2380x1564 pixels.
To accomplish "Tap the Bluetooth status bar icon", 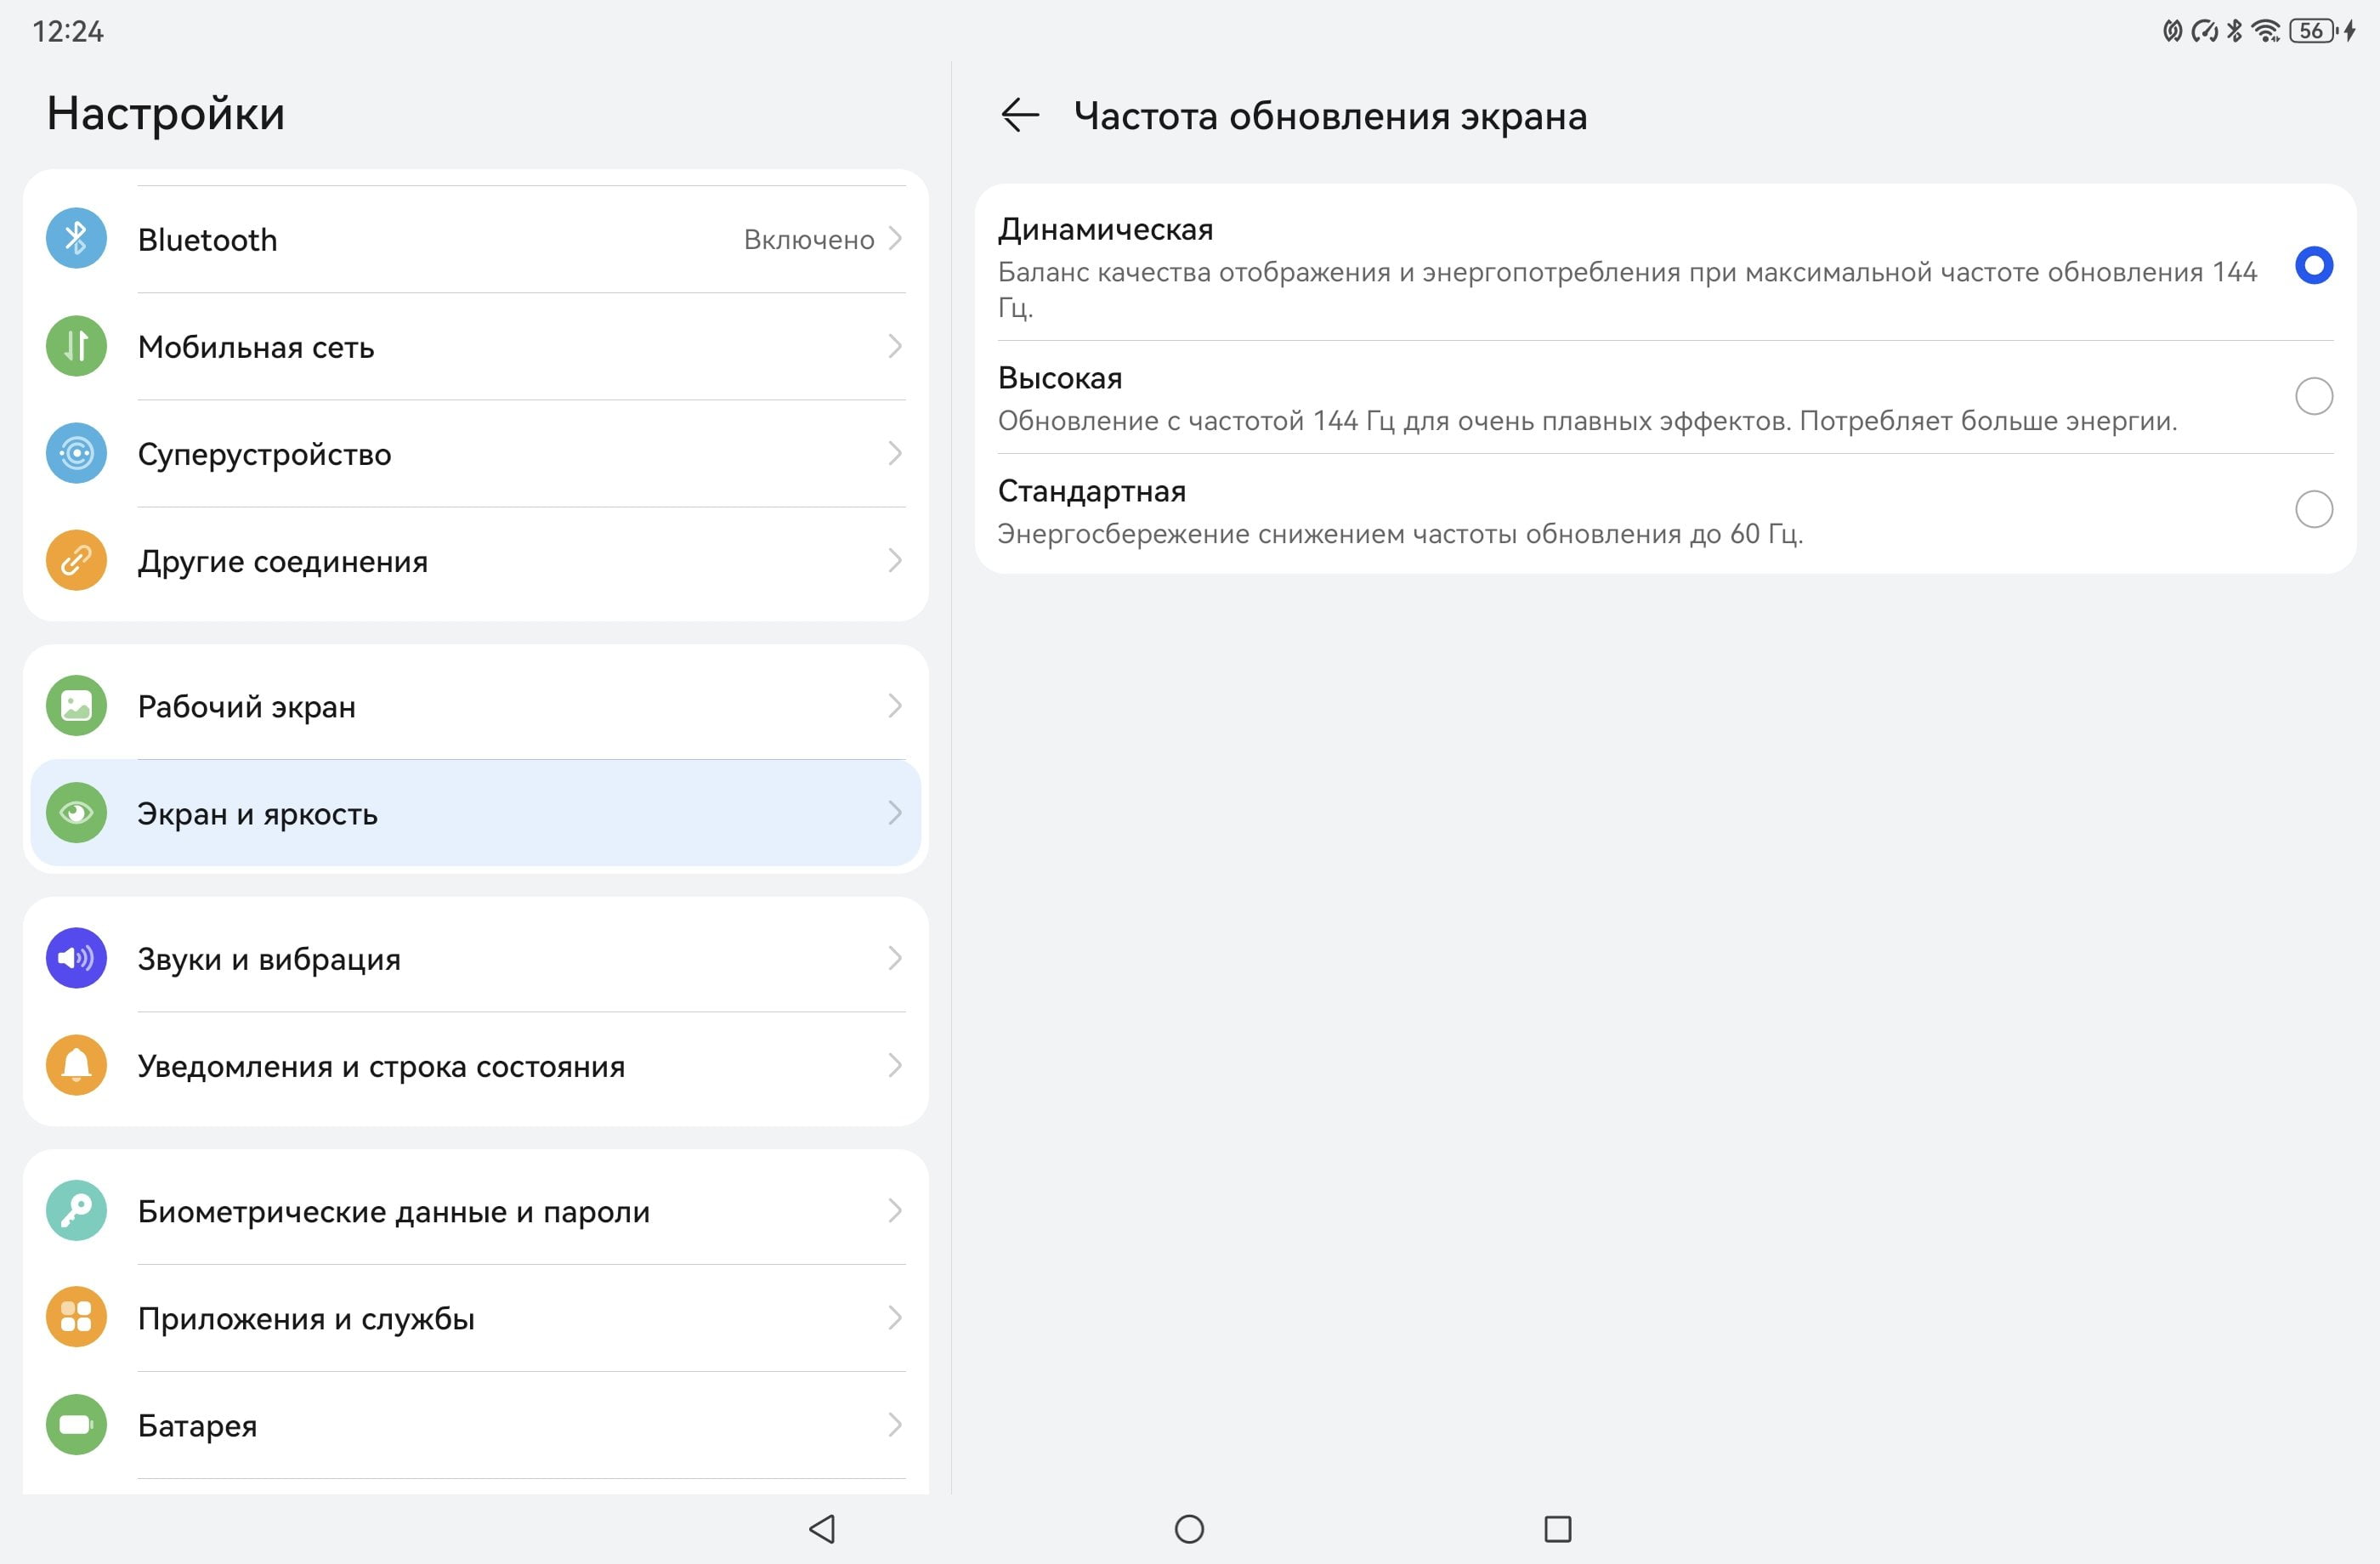I will click(2234, 31).
